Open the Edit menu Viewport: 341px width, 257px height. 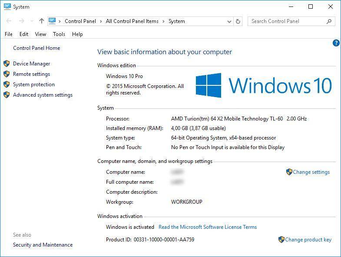24,34
